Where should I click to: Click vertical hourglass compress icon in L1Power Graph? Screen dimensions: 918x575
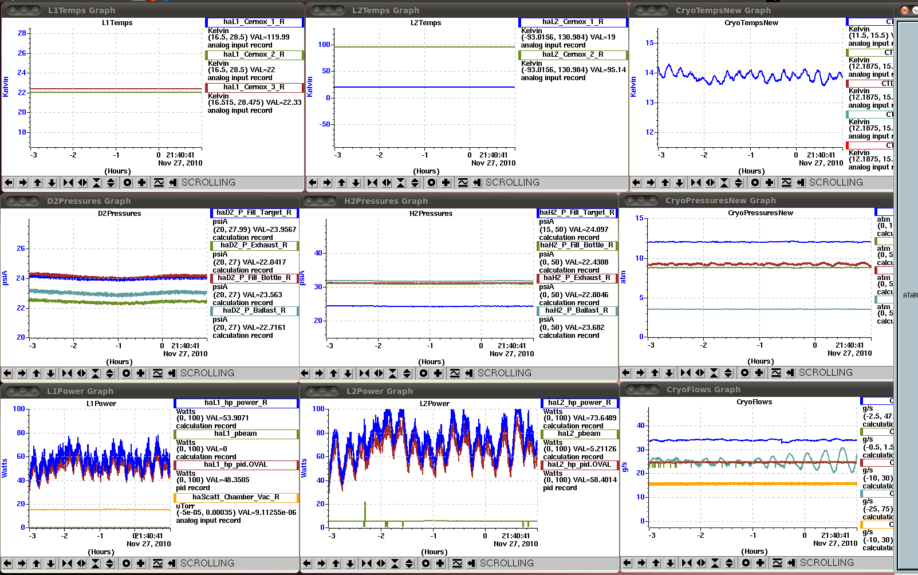coord(96,564)
